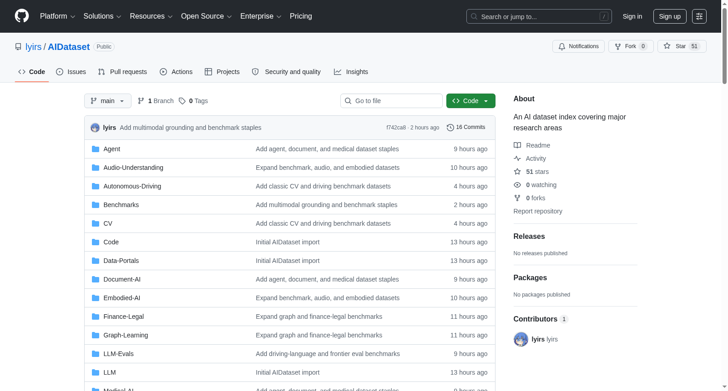The height and width of the screenshot is (391, 728).
Task: Switch to the Actions tab
Action: [x=176, y=72]
